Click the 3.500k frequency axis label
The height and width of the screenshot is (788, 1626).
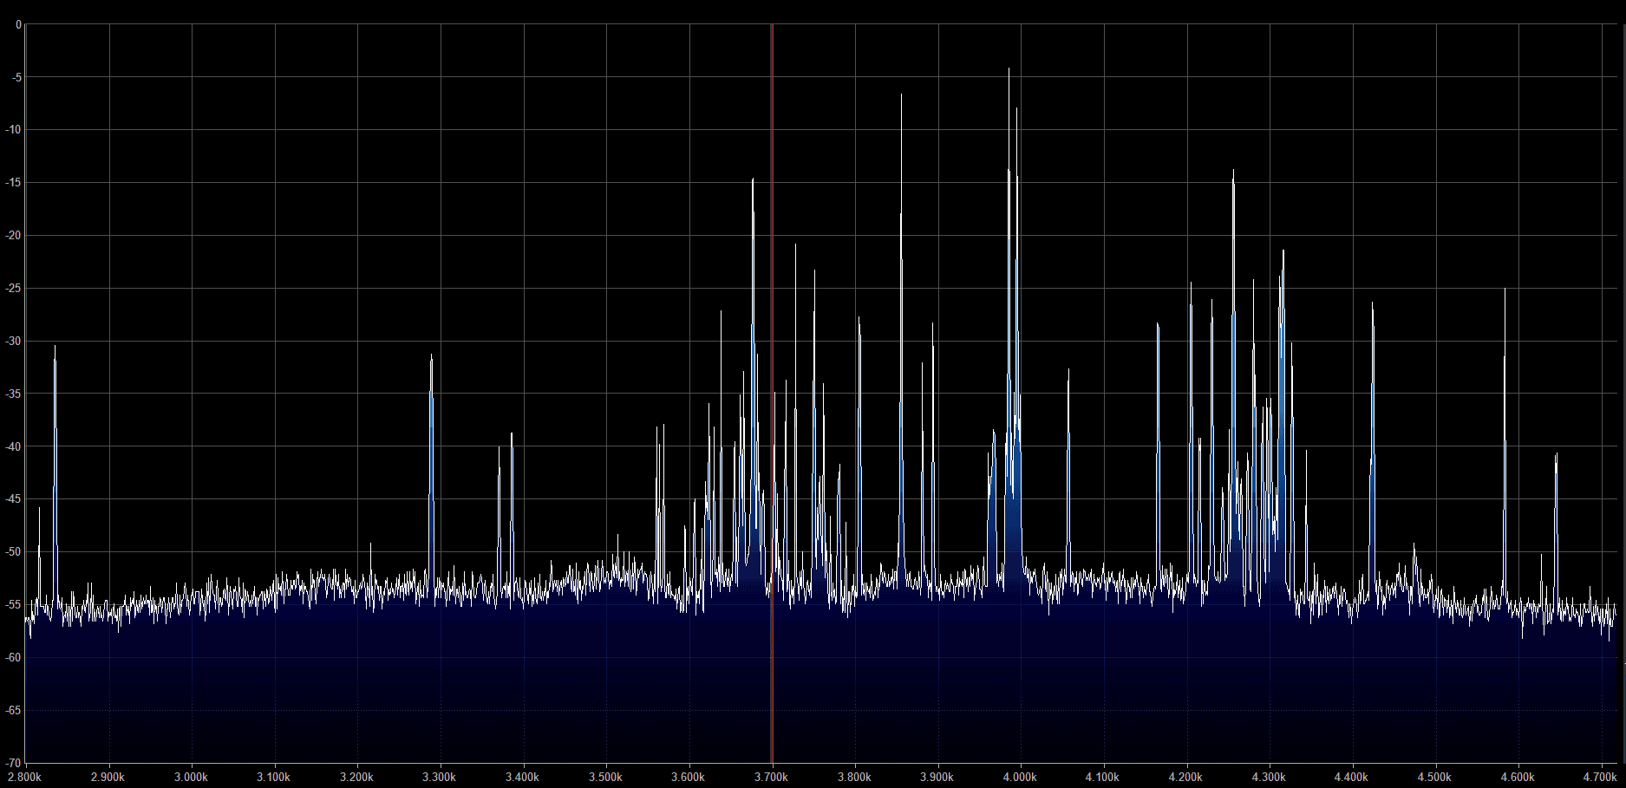pos(605,778)
